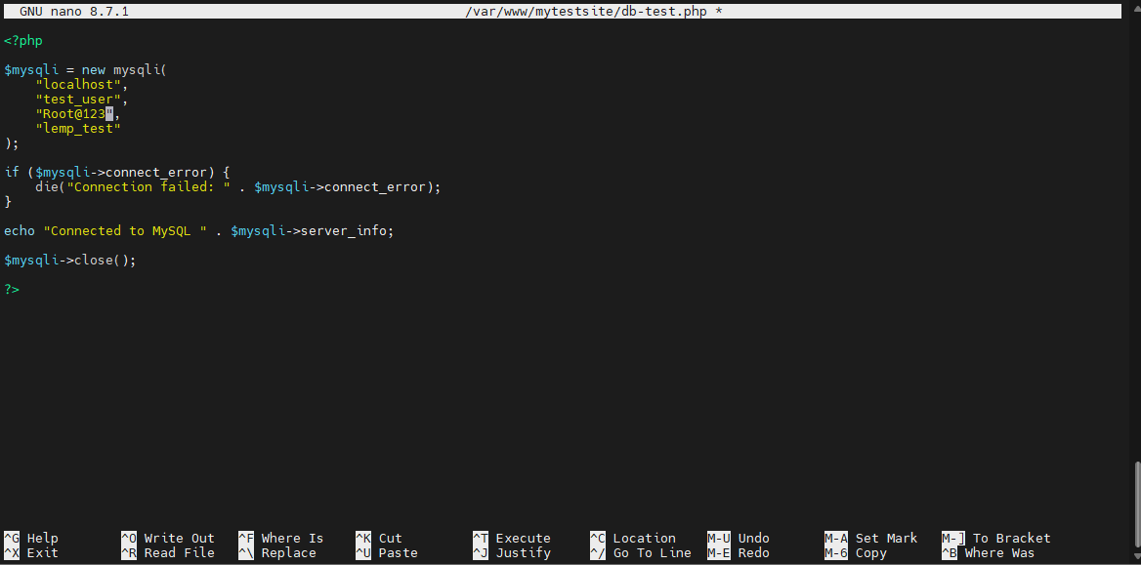
Task: Click the die("Connection failed: " line
Action: pos(238,187)
